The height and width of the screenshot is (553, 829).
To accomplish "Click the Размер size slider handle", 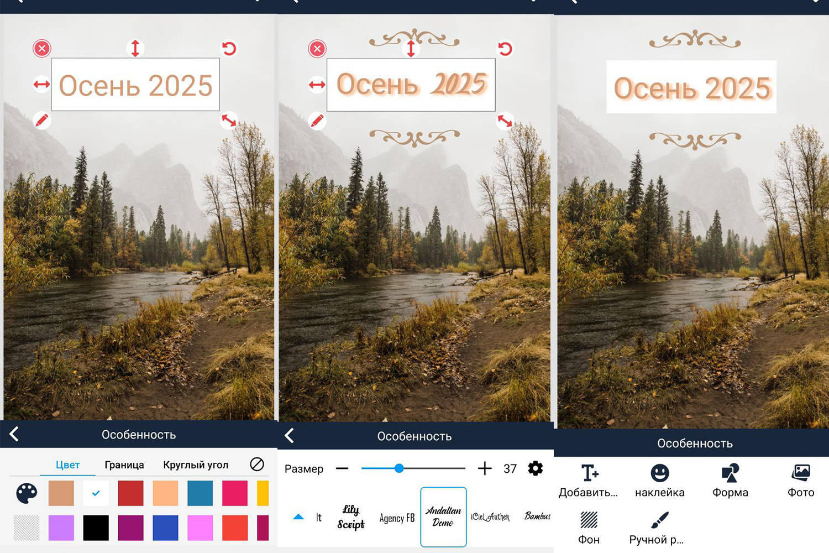I will [399, 468].
